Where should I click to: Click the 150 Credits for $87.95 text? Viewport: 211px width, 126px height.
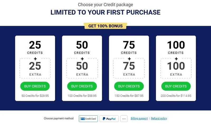pyautogui.click(x=129, y=96)
